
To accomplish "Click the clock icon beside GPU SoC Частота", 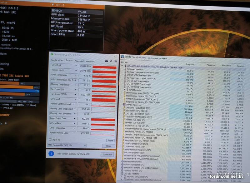I will [x=122, y=173].
